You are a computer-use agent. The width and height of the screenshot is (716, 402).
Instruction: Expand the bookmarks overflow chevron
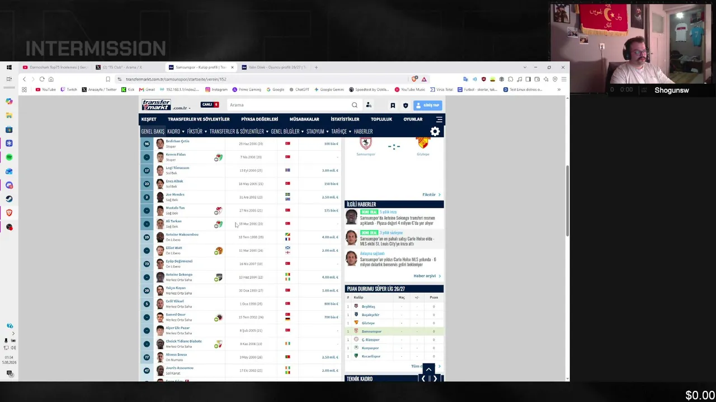[x=559, y=89]
